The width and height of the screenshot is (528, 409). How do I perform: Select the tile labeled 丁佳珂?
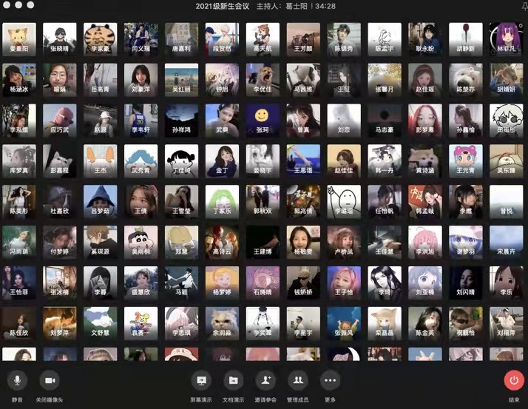[x=181, y=158]
